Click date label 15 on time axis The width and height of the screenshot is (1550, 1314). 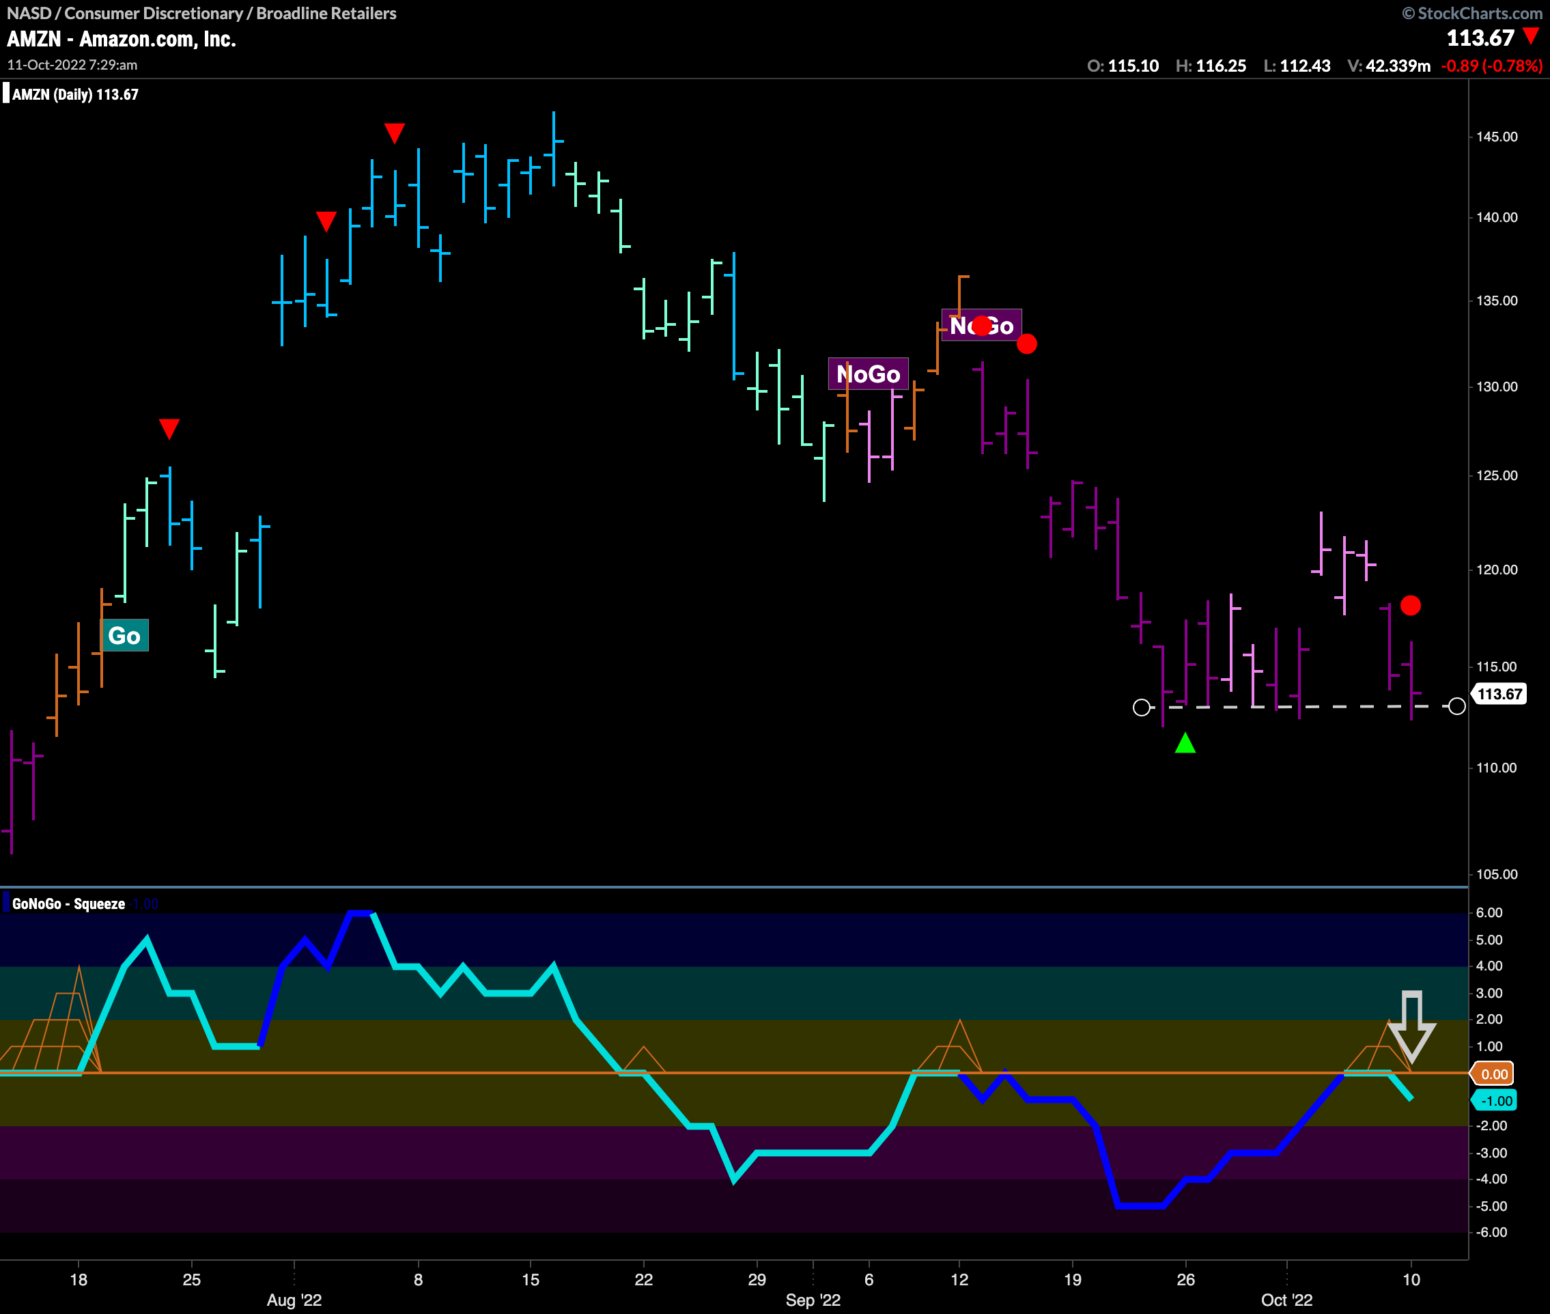point(531,1280)
